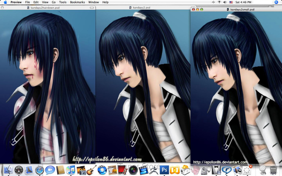
Task: Launch Mail with the eagle stamp icon
Action: point(29,170)
